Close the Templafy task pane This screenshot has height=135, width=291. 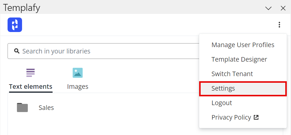click(283, 8)
